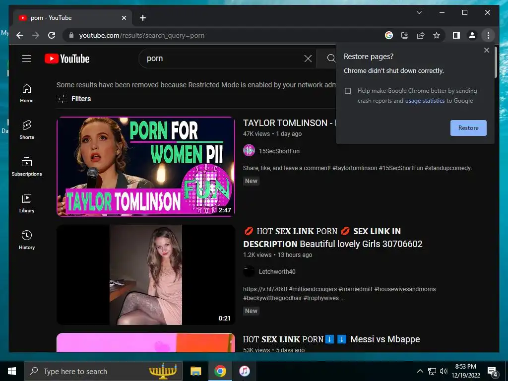Open iTunes from the taskbar
This screenshot has height=381, width=508.
244,371
